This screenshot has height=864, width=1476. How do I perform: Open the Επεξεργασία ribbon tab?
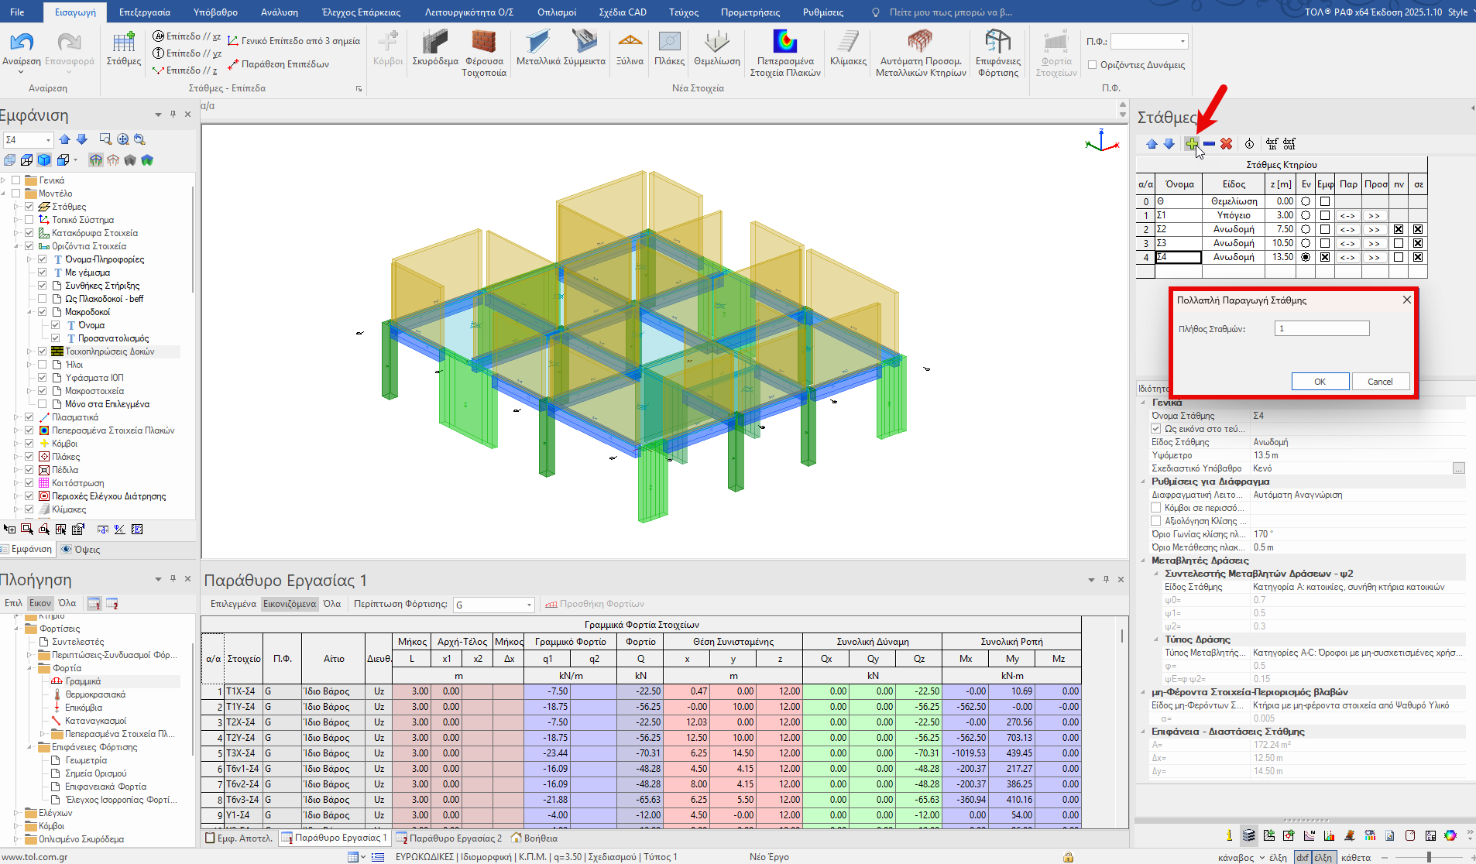(x=145, y=12)
